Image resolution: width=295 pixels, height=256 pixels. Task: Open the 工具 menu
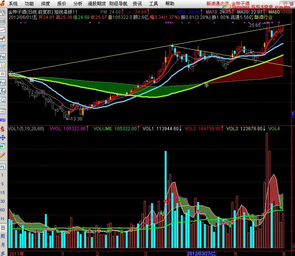pyautogui.click(x=153, y=3)
